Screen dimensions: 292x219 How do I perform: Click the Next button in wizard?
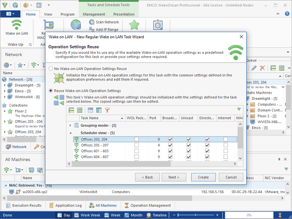tap(173, 177)
